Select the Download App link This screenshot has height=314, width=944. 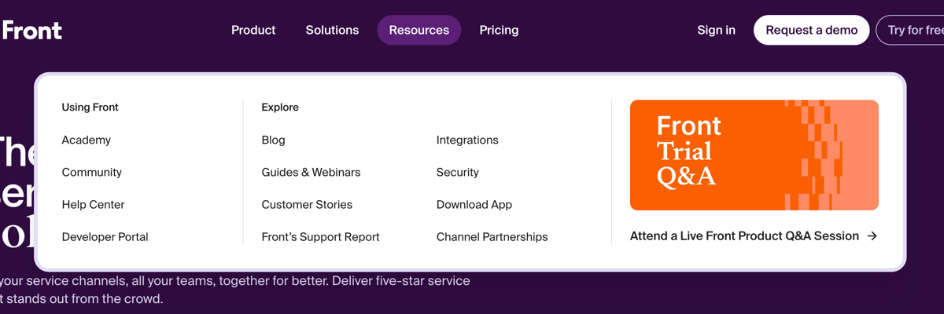(474, 205)
